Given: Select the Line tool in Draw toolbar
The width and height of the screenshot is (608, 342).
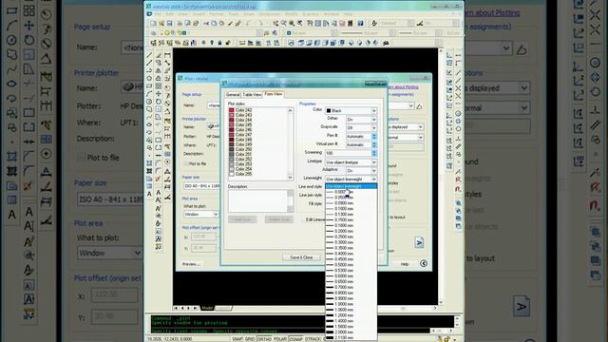Looking at the screenshot, I should pyautogui.click(x=149, y=55).
